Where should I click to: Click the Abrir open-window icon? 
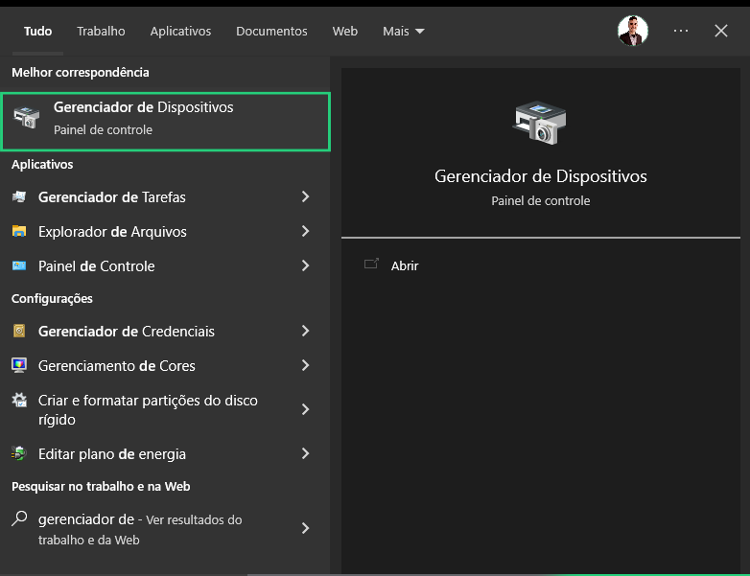pyautogui.click(x=371, y=264)
